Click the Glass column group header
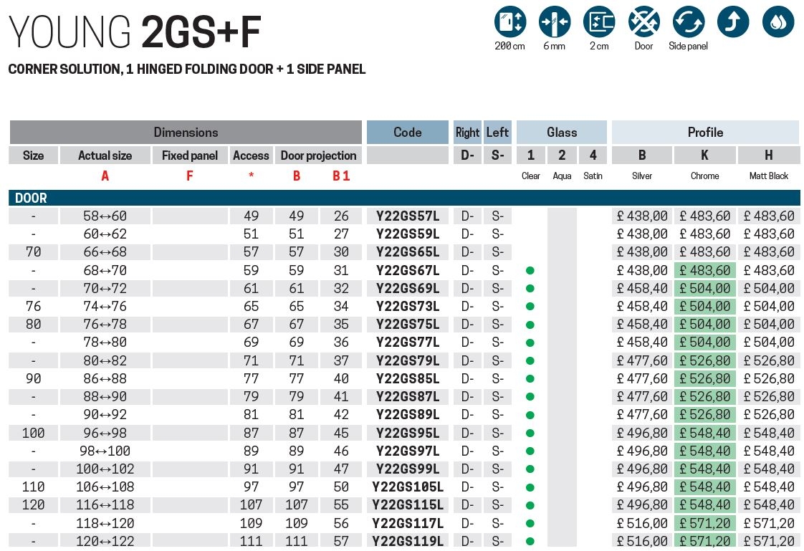This screenshot has height=551, width=804. point(561,133)
